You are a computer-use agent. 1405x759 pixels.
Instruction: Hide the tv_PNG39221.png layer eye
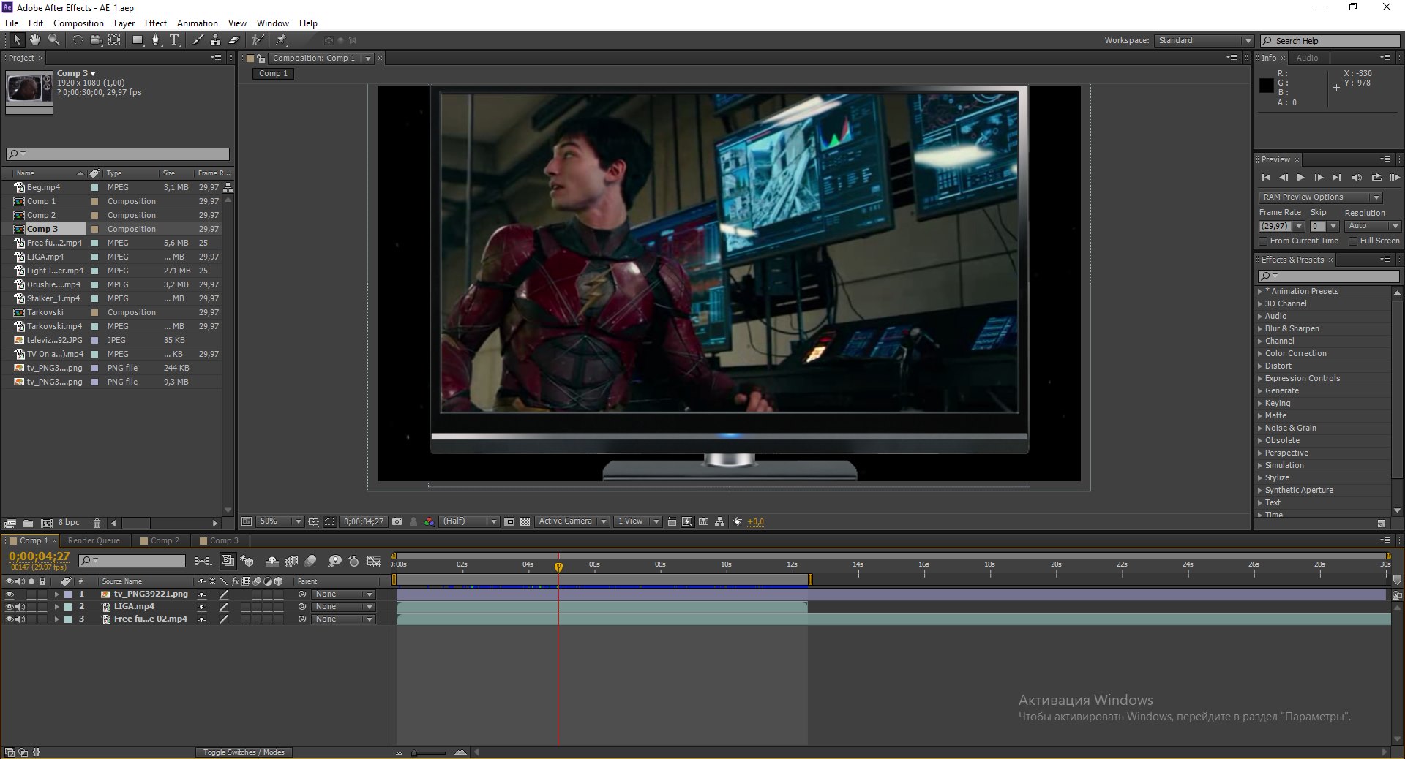[x=10, y=594]
